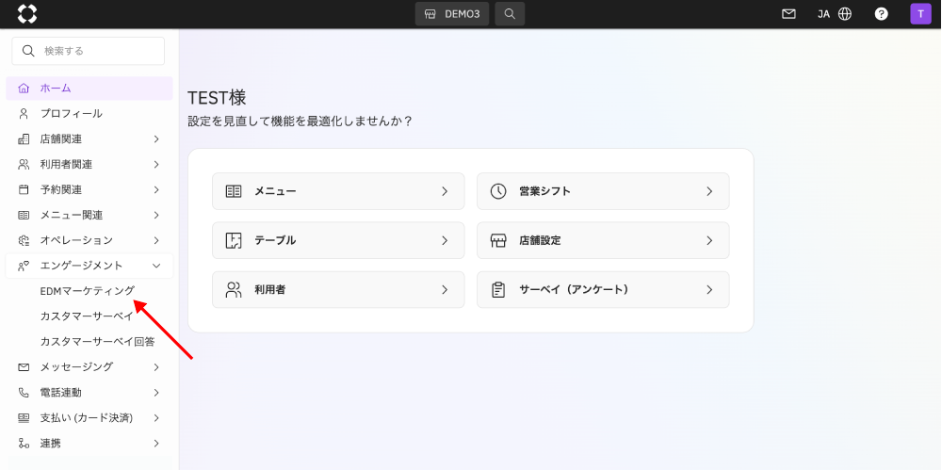This screenshot has width=942, height=470.
Task: Click the help question mark icon
Action: pyautogui.click(x=881, y=14)
